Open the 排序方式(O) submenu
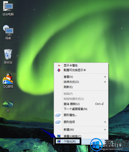 81,82
